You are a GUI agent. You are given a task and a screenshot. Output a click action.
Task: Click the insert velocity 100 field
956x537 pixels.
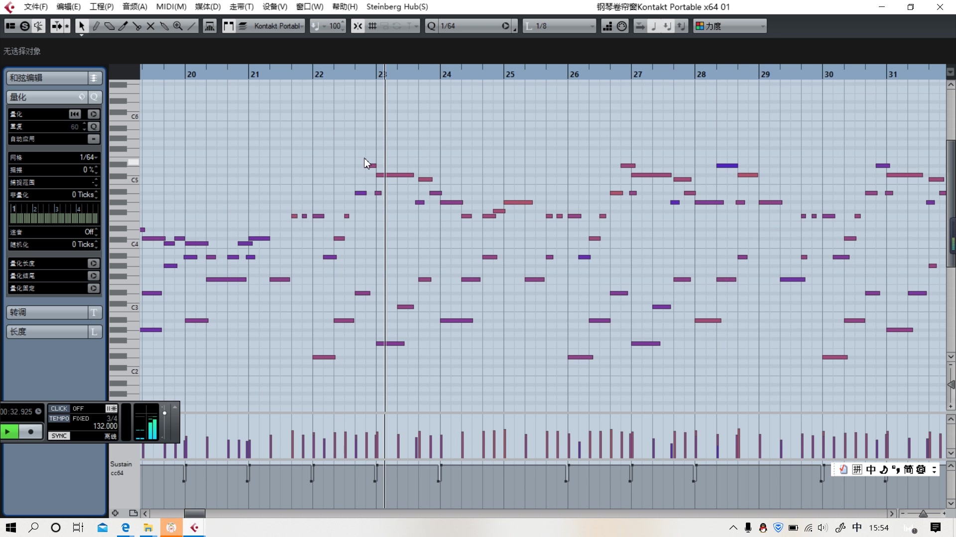click(x=334, y=26)
